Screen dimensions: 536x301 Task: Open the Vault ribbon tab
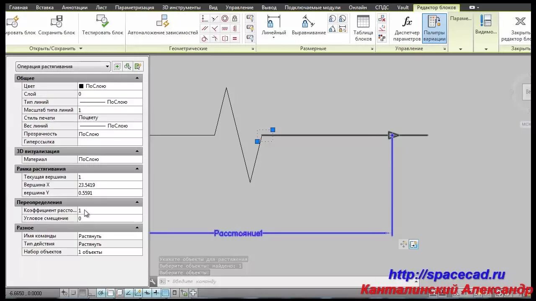pyautogui.click(x=403, y=8)
